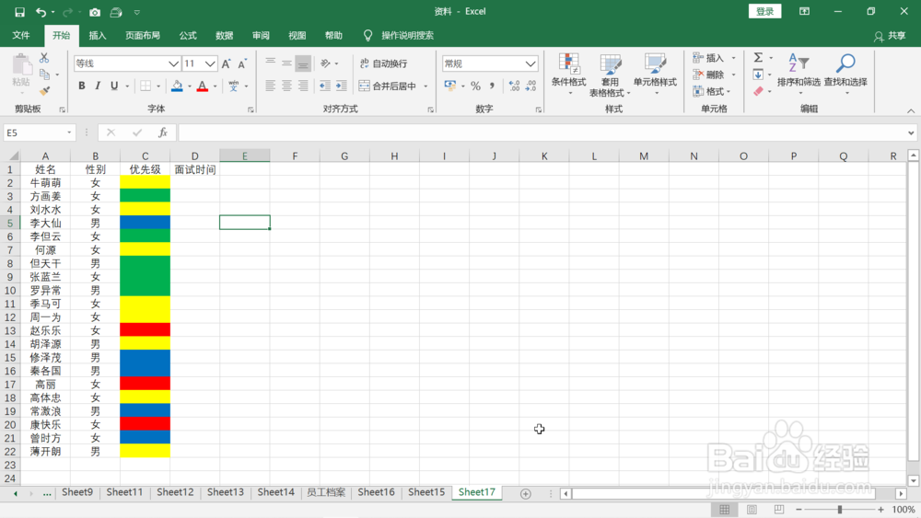Open the Insert (插入) tab
This screenshot has height=518, width=921.
[x=98, y=36]
